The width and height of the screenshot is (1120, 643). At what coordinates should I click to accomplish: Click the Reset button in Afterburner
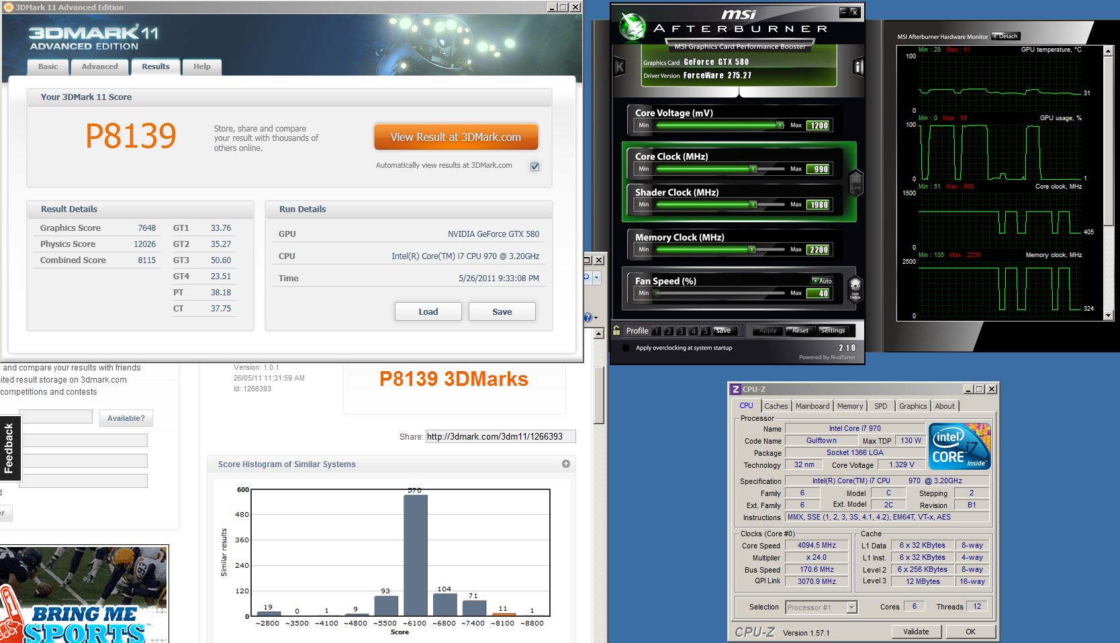tap(800, 330)
